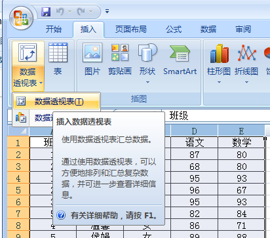Select row 1 header
Viewport: 270px width, 238px height.
(18, 143)
